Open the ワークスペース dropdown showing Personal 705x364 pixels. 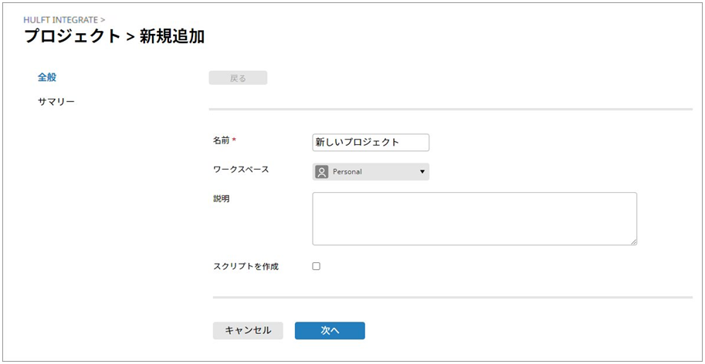click(x=371, y=172)
